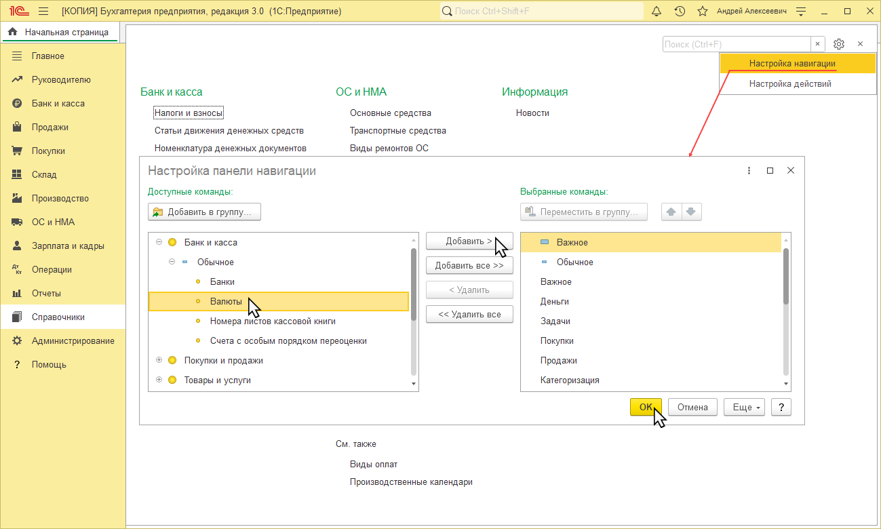Open Статьи движения денежных средств link
The image size is (881, 529).
229,130
